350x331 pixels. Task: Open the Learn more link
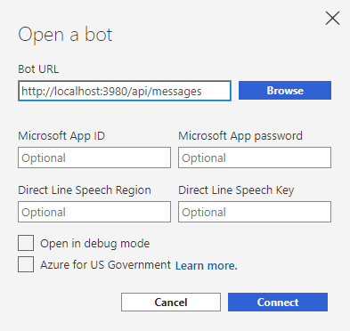point(207,265)
